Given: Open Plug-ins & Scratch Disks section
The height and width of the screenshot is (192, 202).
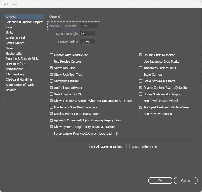Looking at the screenshot, I should [24, 59].
